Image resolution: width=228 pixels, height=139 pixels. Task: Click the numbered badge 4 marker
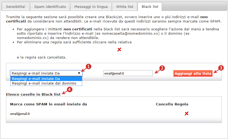click(x=69, y=89)
